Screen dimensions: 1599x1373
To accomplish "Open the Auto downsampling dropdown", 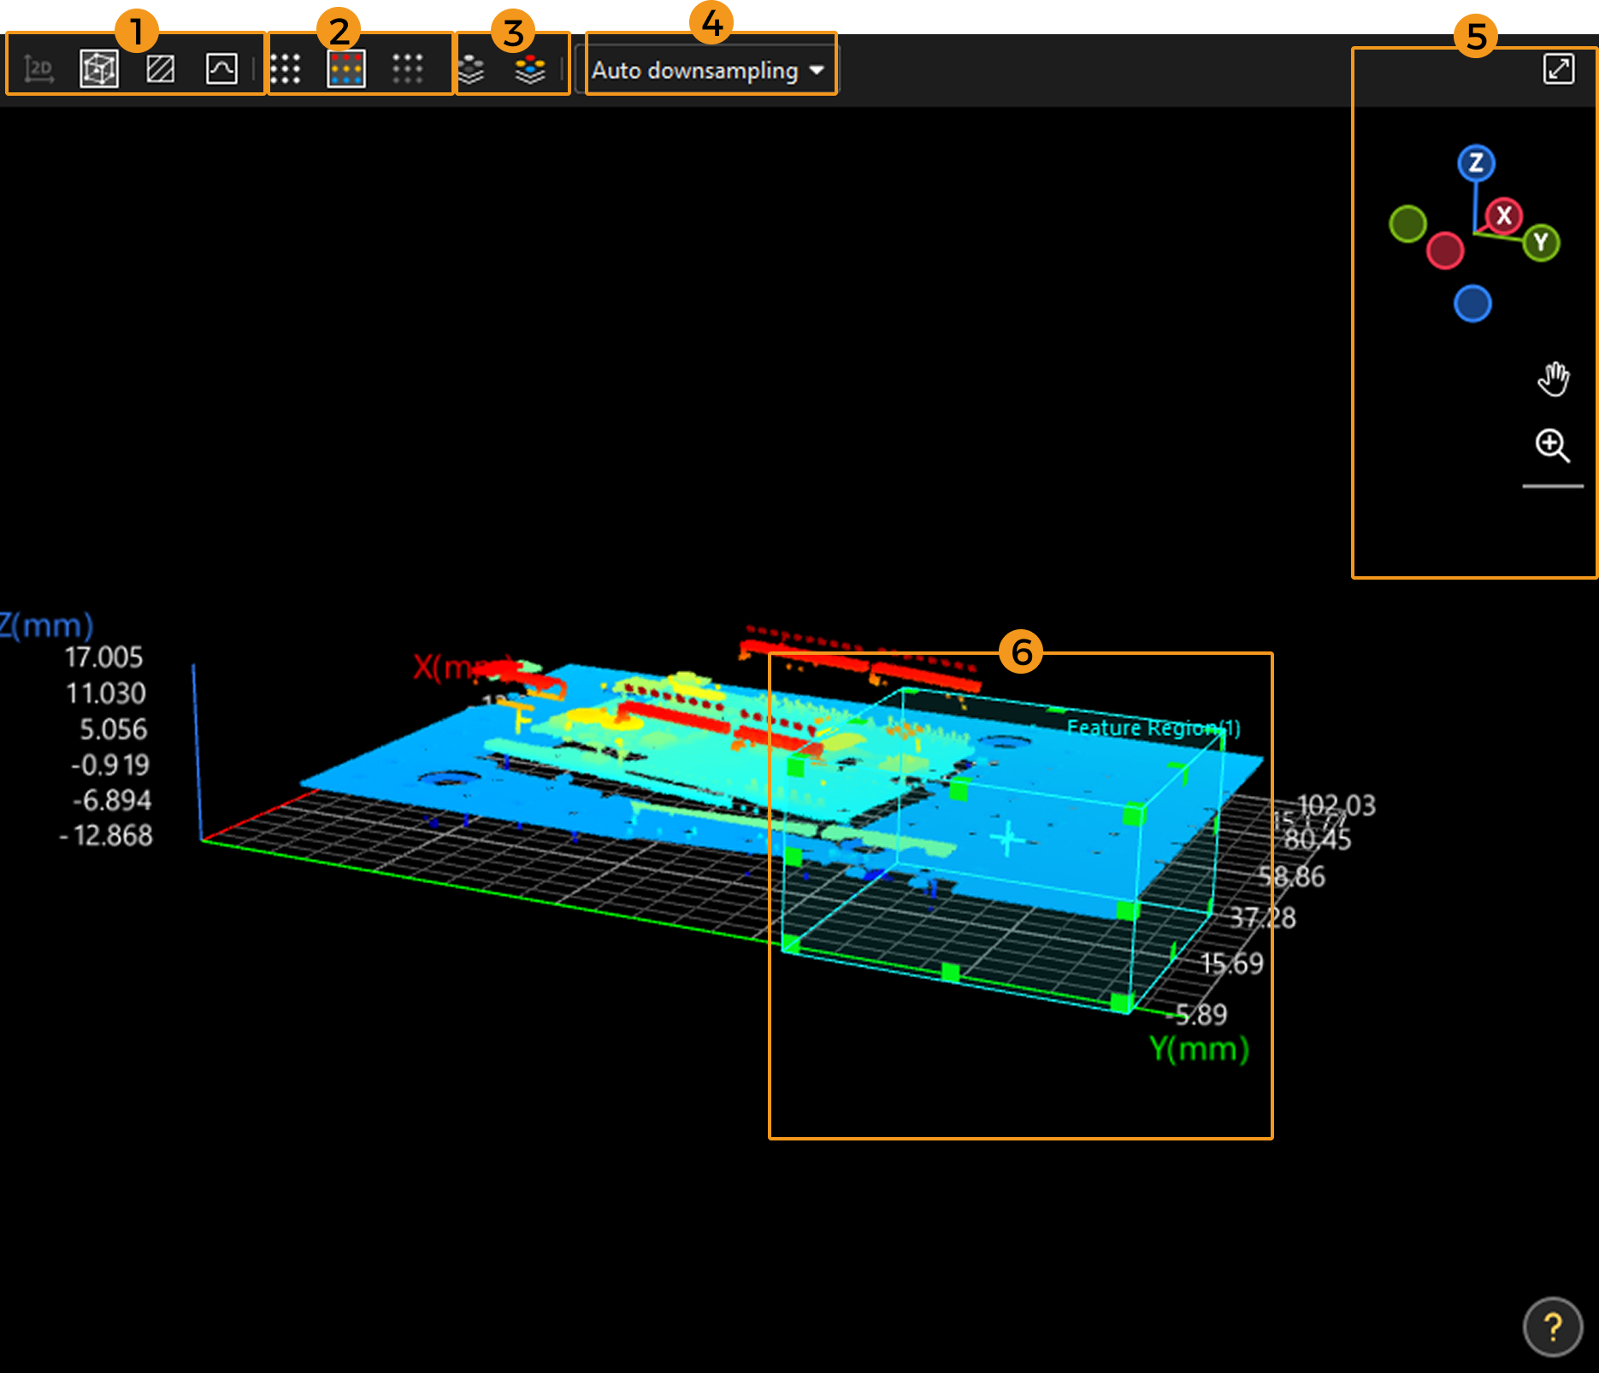I will point(708,70).
